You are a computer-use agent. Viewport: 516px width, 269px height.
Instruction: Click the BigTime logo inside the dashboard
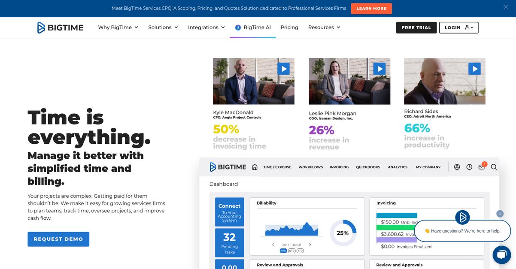point(228,167)
